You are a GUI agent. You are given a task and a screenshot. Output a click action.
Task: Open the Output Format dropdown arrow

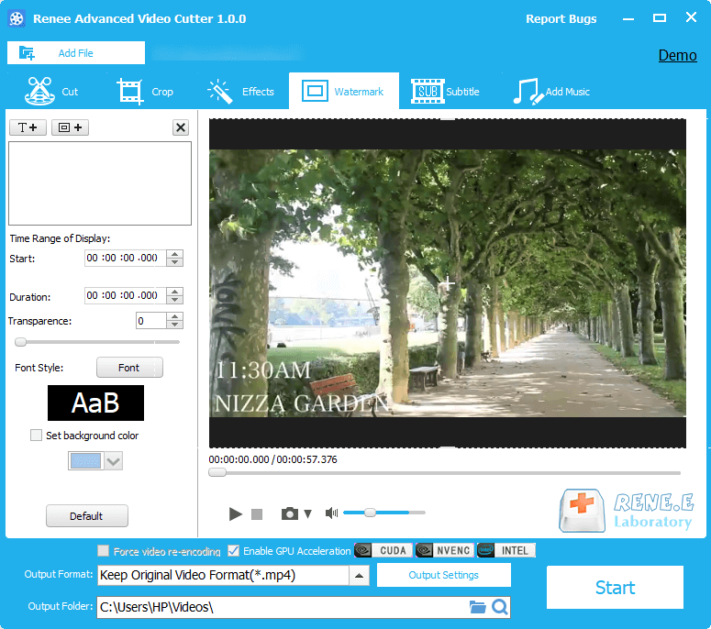click(359, 576)
